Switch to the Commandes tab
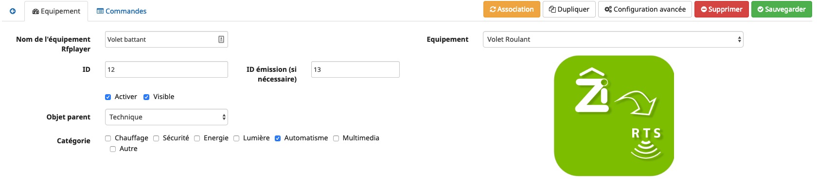 point(122,11)
